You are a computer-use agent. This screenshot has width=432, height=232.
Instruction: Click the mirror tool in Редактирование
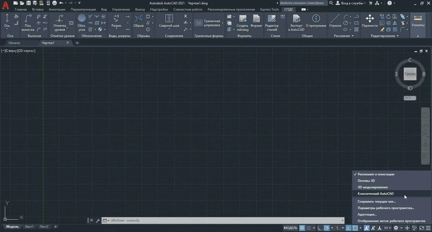[395, 23]
